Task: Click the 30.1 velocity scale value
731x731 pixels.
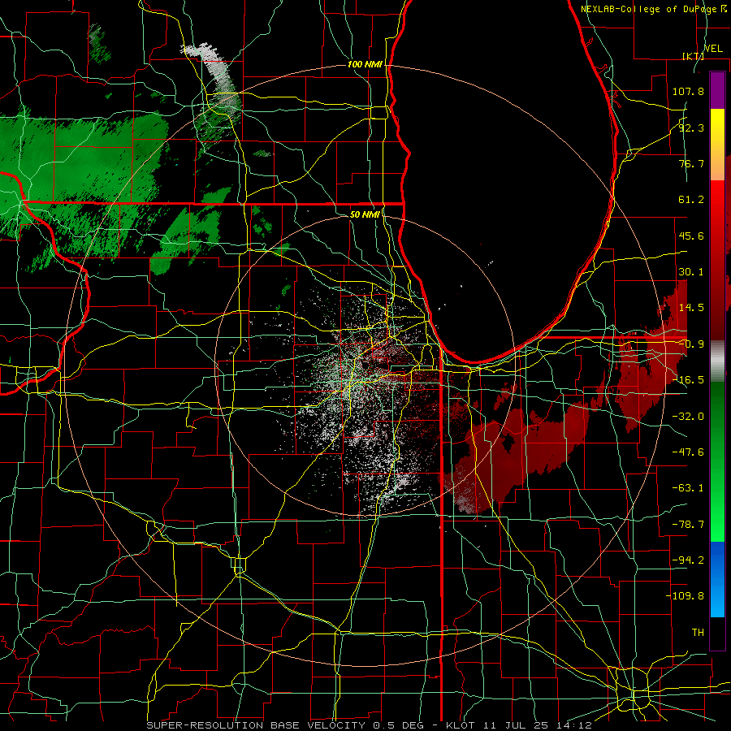Action: coord(691,272)
